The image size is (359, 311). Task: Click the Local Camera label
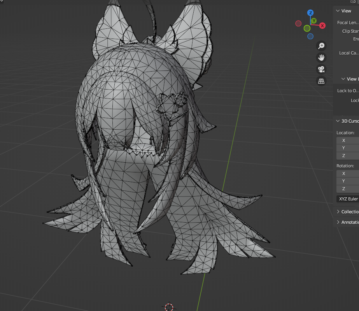click(349, 53)
